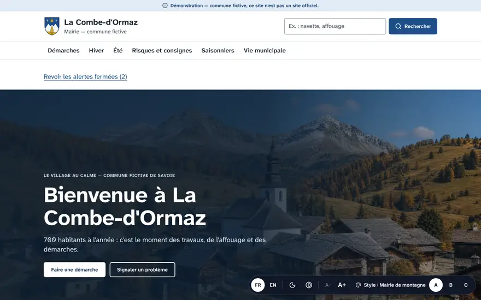
Task: Open Risques et consignes menu
Action: pos(162,51)
